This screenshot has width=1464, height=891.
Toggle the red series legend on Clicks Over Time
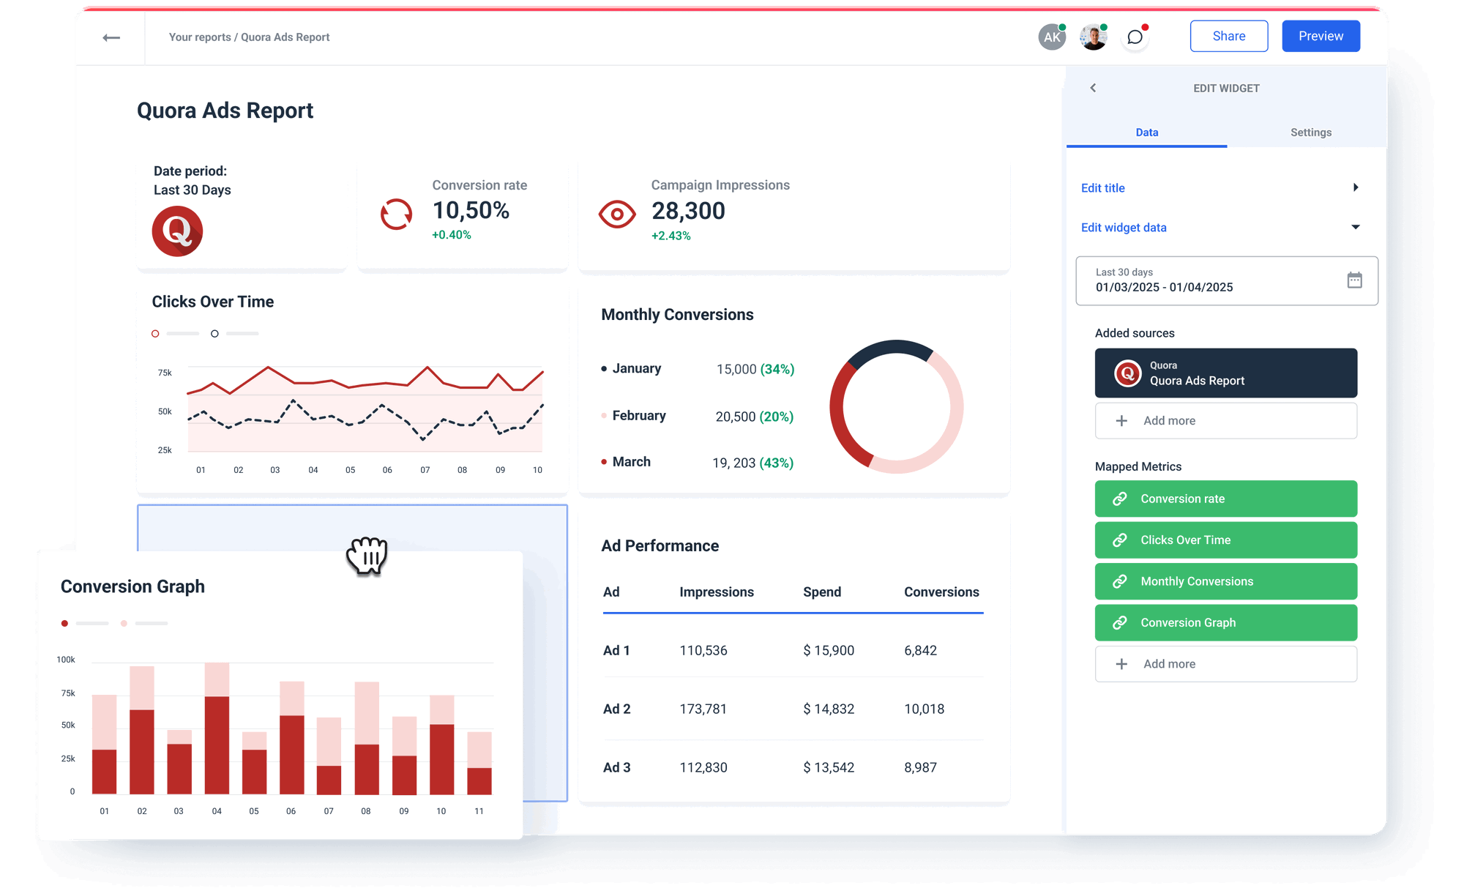(x=155, y=333)
